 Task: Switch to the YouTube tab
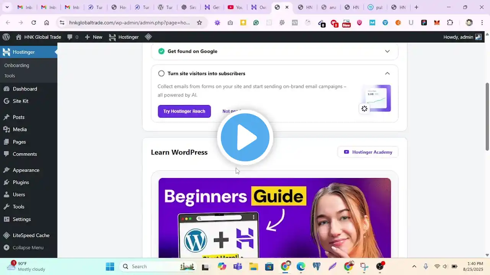tap(236, 7)
